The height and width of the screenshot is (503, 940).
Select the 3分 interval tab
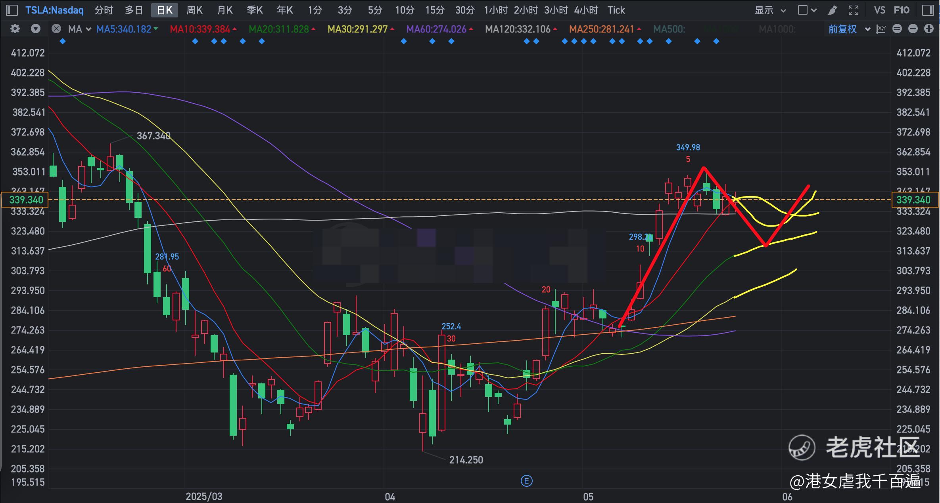click(x=345, y=10)
